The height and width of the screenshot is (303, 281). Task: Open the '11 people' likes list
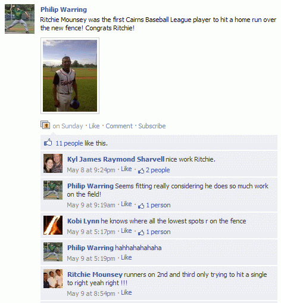[x=69, y=143]
